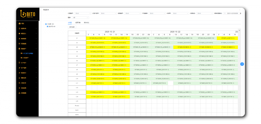261x124 pixels.
Task: Click the small button under the tabs
Action: pos(72,27)
